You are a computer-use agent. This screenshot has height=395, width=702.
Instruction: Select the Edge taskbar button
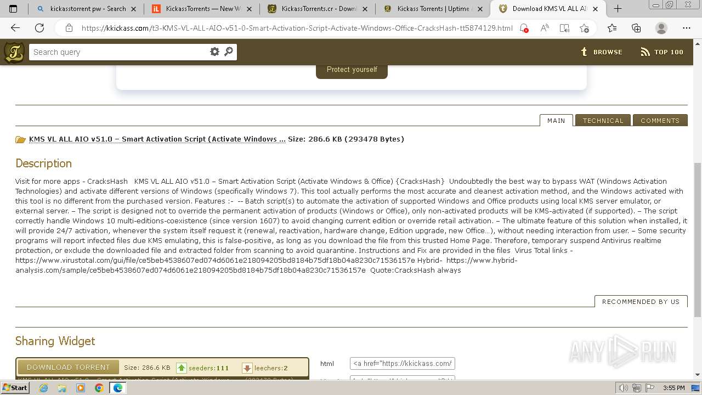[118, 388]
